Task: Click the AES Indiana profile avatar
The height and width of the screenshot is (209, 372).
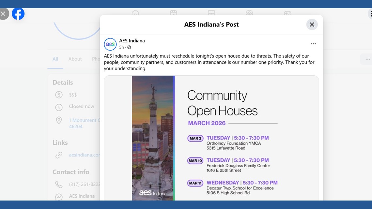Action: point(110,44)
